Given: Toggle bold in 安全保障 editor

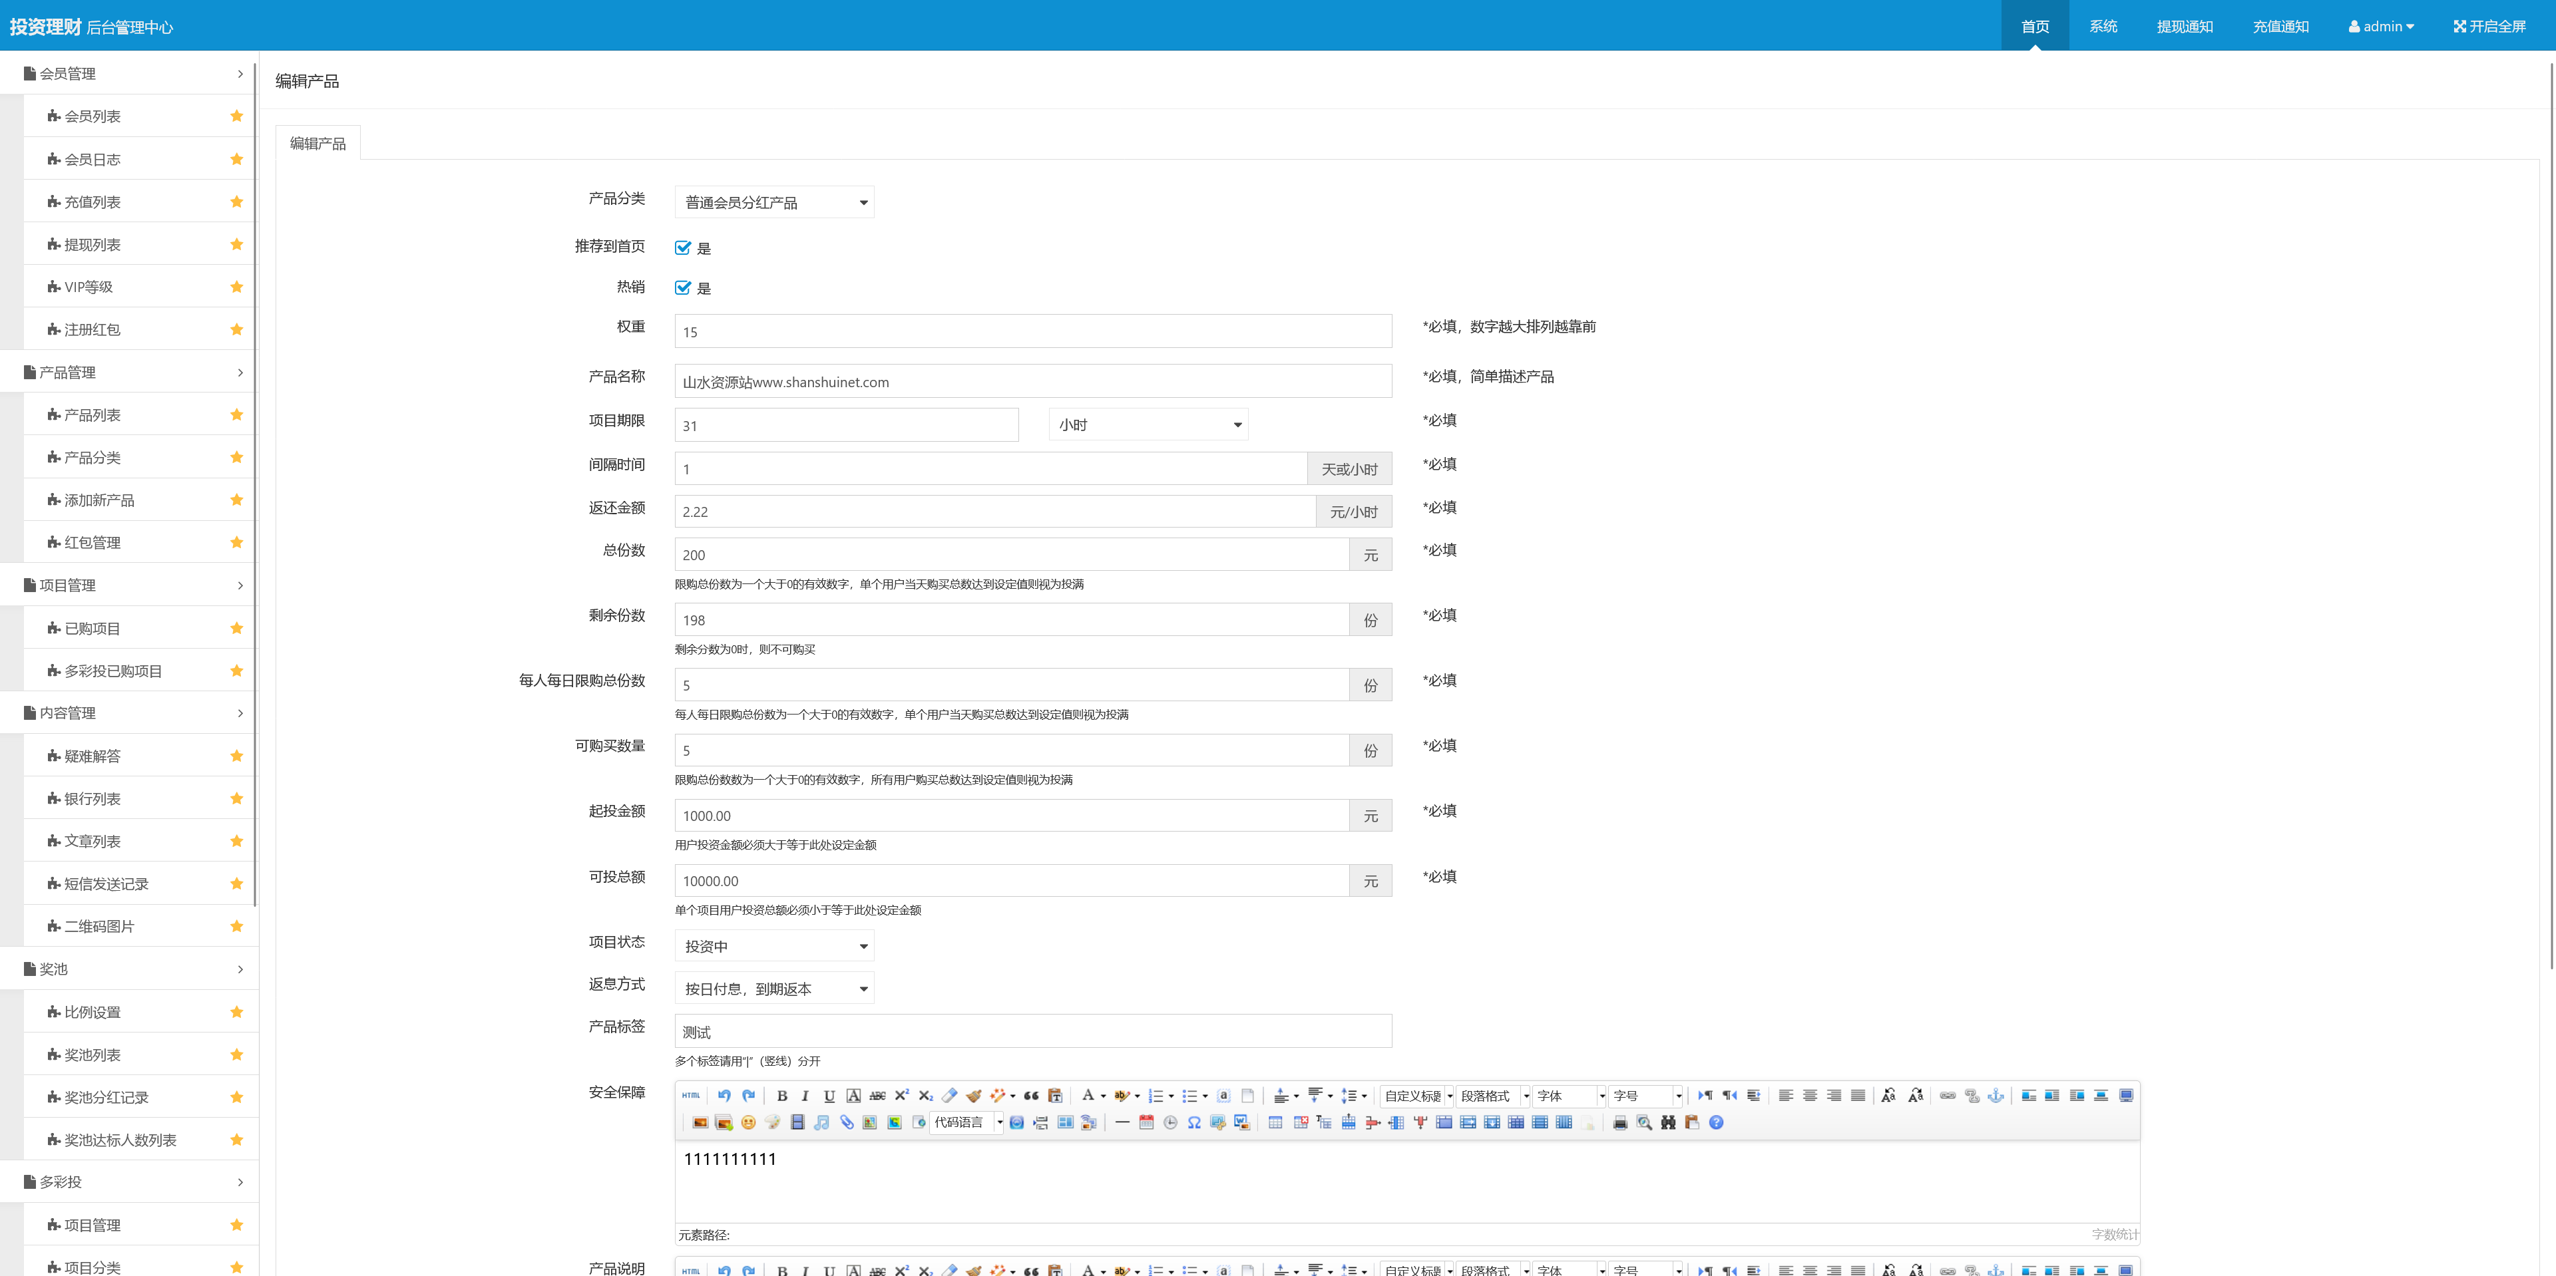Looking at the screenshot, I should (782, 1096).
